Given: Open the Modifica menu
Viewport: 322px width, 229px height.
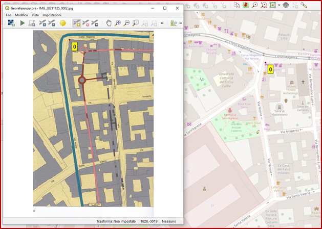Looking at the screenshot, I should point(21,15).
